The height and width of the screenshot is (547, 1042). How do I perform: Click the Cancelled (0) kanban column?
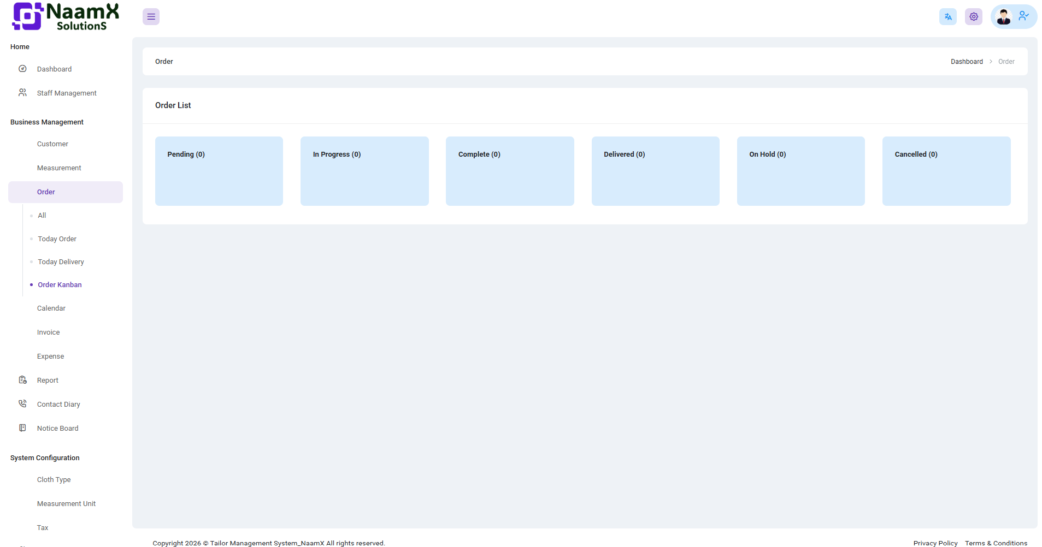pos(946,171)
